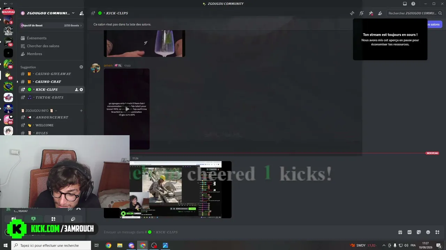Click the Windows taskbar search box
Screen dimensions: 446x250
click(51, 245)
